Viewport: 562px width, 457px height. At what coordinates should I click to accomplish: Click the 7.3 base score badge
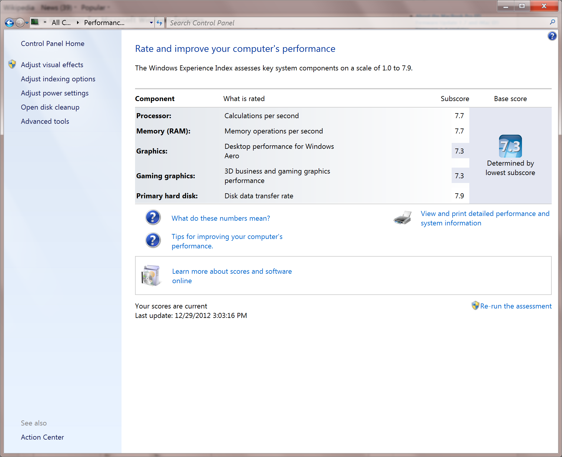(x=511, y=146)
